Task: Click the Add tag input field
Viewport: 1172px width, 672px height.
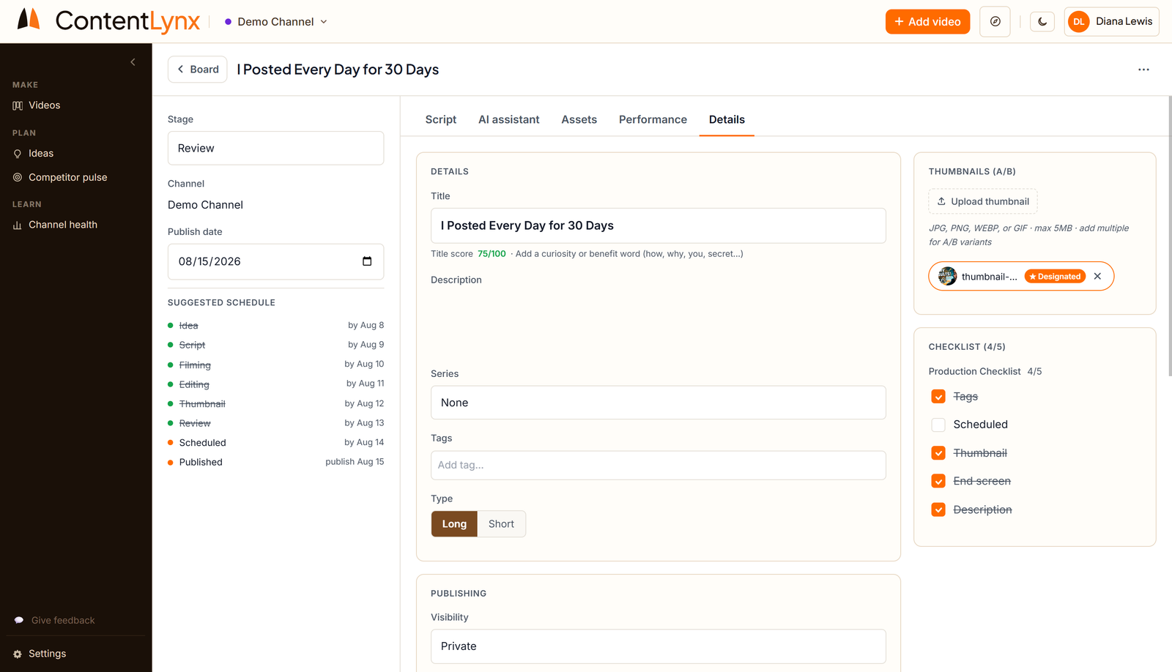Action: 658,466
